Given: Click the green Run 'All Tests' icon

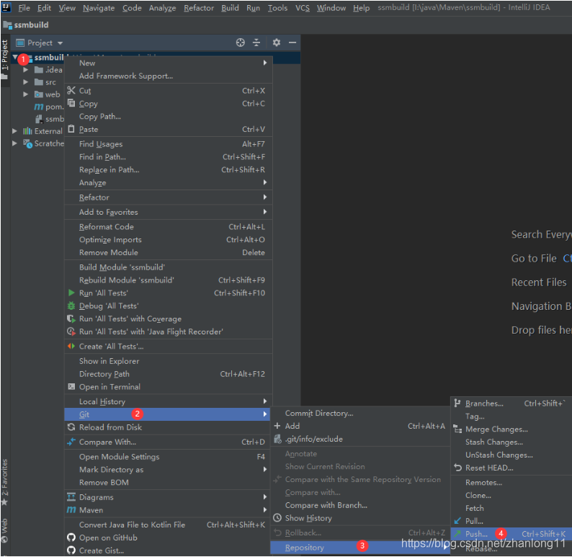Looking at the screenshot, I should pyautogui.click(x=71, y=293).
